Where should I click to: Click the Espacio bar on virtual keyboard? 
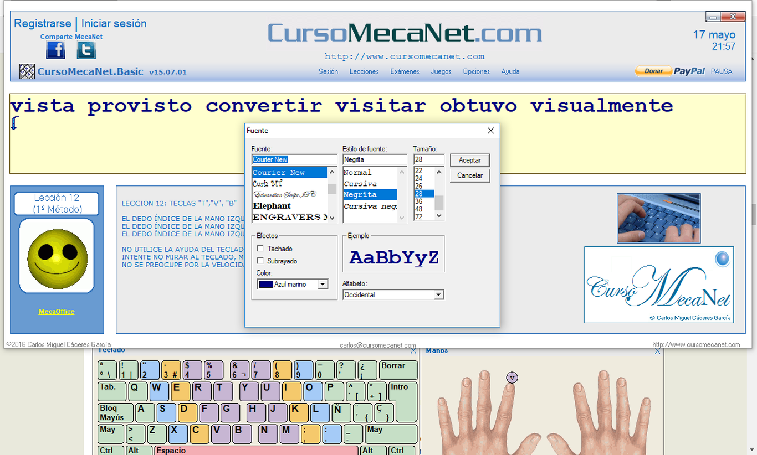point(257,451)
